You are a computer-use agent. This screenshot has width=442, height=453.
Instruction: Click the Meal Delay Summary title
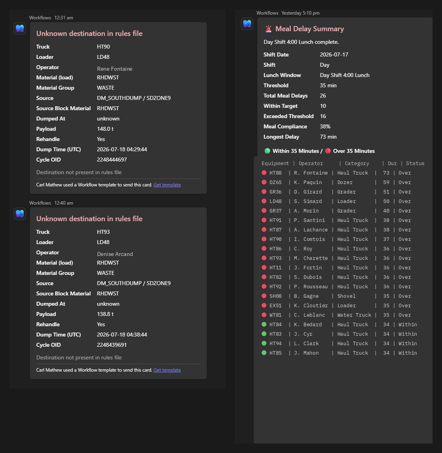pos(309,28)
